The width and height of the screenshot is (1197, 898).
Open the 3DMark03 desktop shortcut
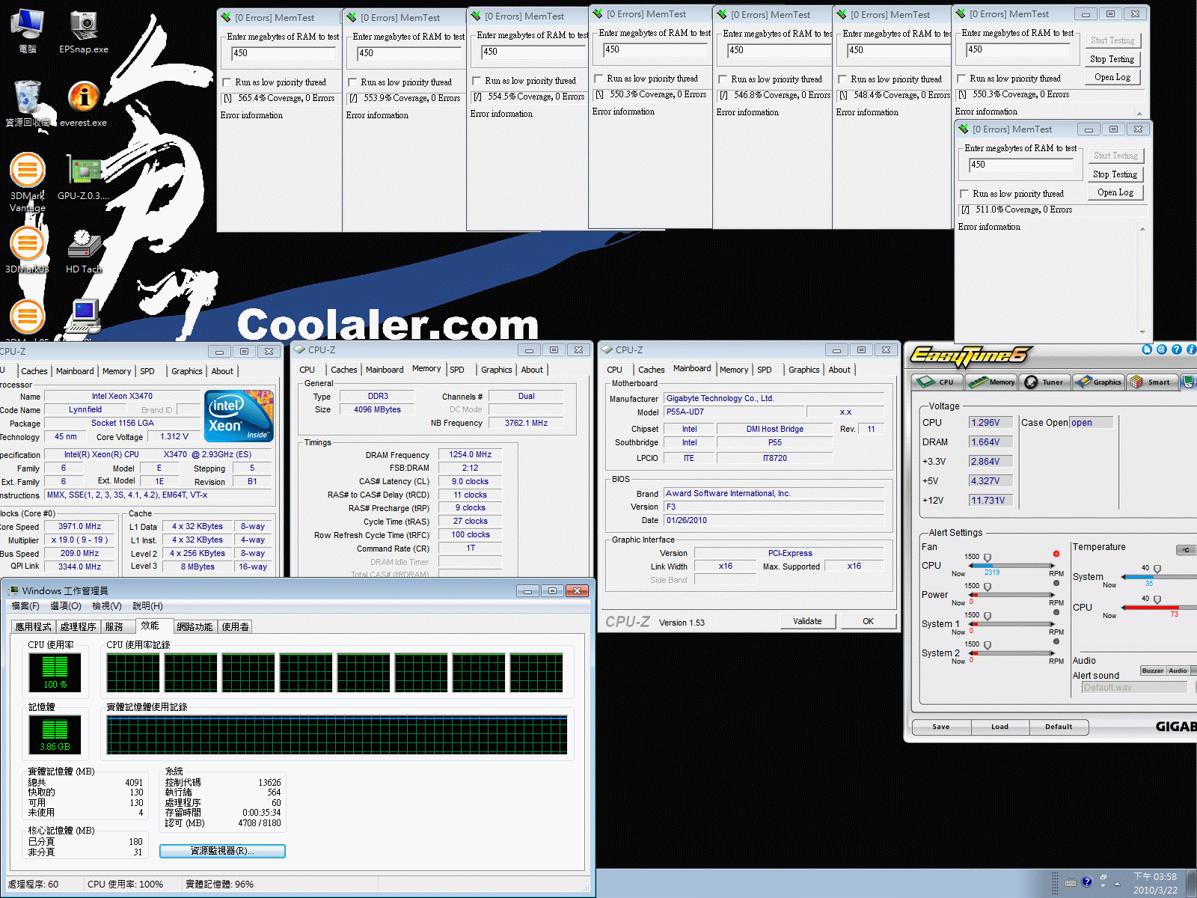click(28, 251)
